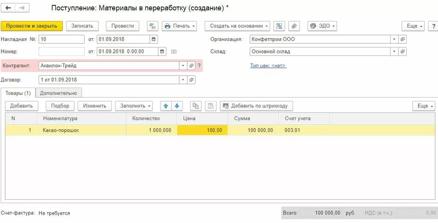Go forward with the right arrow button
Viewport: 438px width, 223px height.
(22, 8)
